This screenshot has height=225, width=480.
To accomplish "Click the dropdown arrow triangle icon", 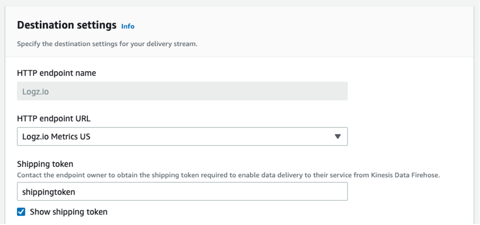I will (x=338, y=136).
